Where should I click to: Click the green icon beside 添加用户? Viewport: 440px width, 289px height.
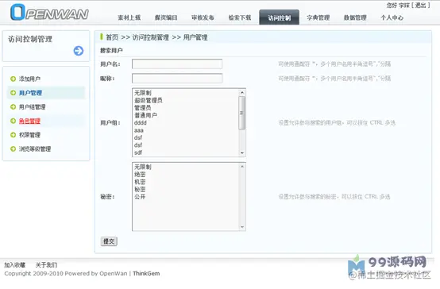coord(13,79)
